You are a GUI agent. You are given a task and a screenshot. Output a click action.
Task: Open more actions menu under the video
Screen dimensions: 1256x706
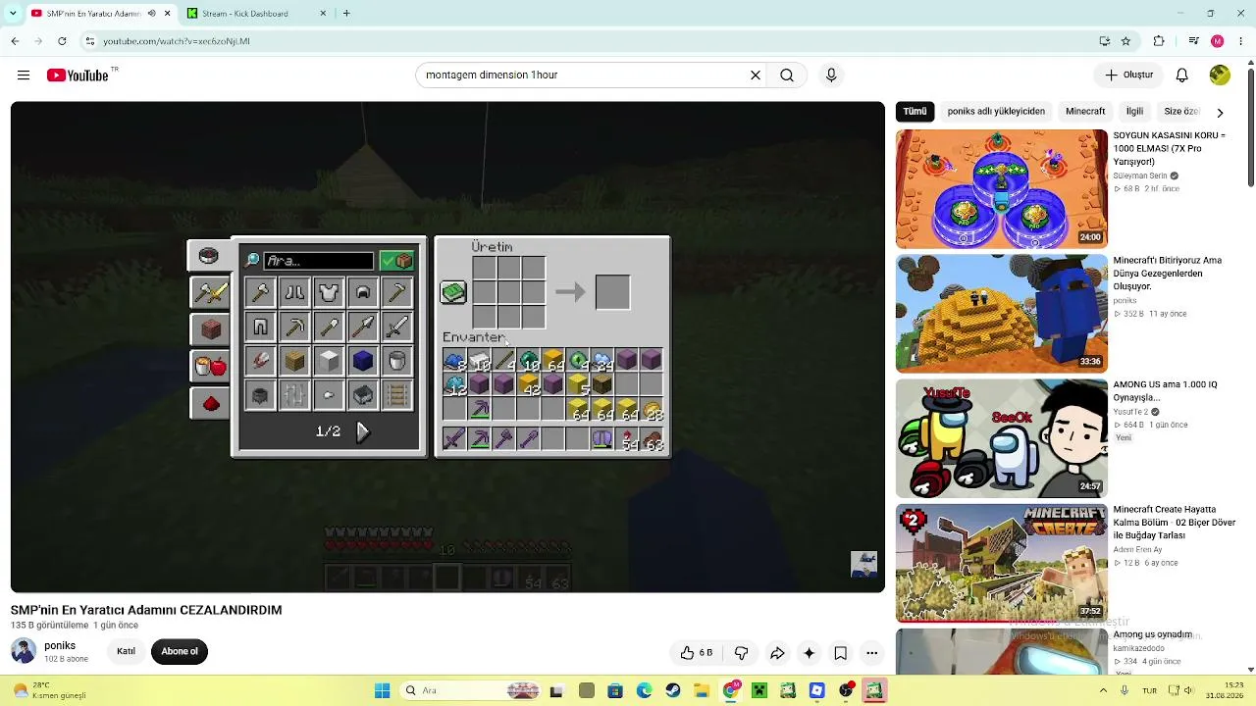click(x=871, y=653)
